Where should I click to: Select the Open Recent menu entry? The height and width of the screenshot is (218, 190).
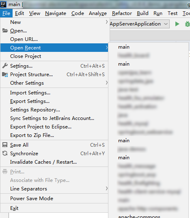[x=54, y=48]
